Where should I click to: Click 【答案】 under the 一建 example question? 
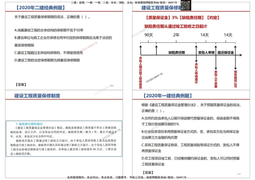tap(148, 172)
